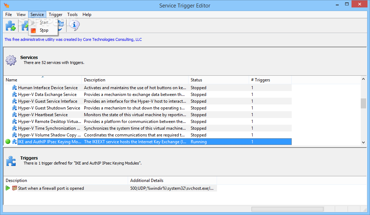Open the Trigger menu

tap(55, 14)
